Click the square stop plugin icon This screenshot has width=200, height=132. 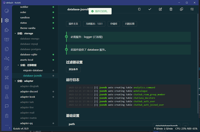(x=139, y=9)
